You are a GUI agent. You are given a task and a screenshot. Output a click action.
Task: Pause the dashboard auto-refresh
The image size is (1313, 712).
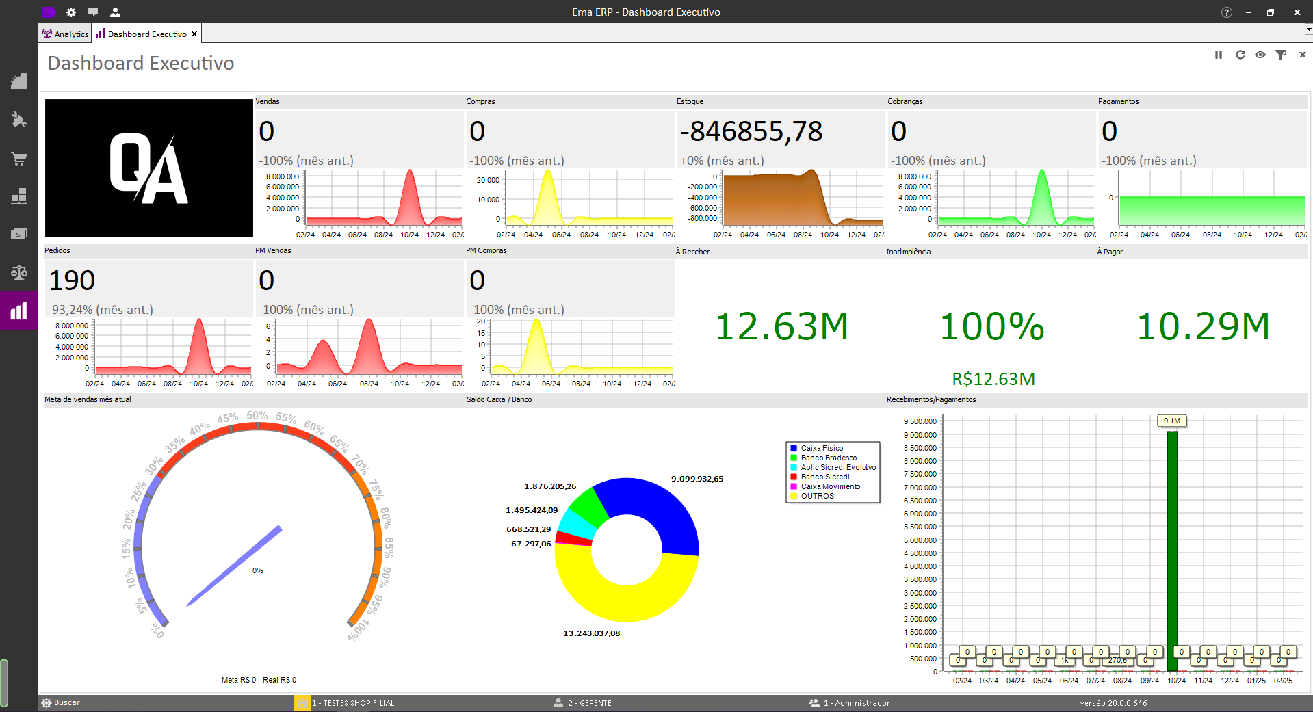click(x=1219, y=55)
